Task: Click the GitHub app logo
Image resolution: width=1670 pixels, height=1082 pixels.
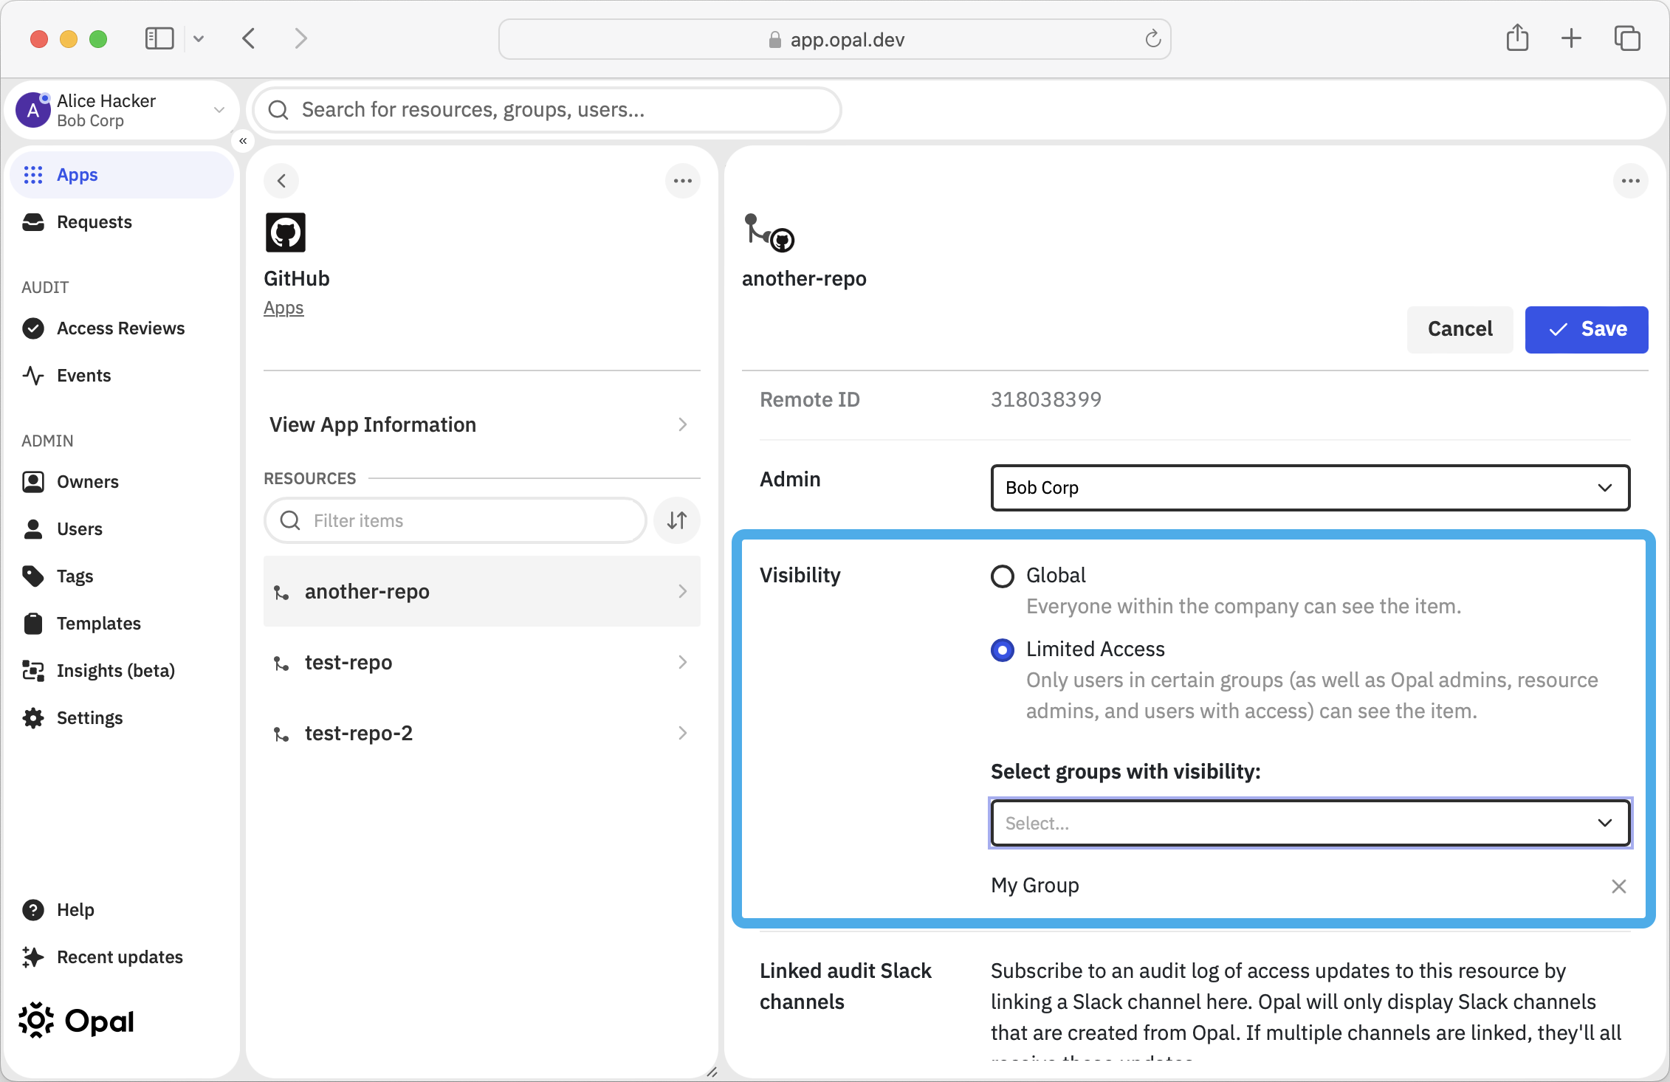Action: tap(286, 232)
